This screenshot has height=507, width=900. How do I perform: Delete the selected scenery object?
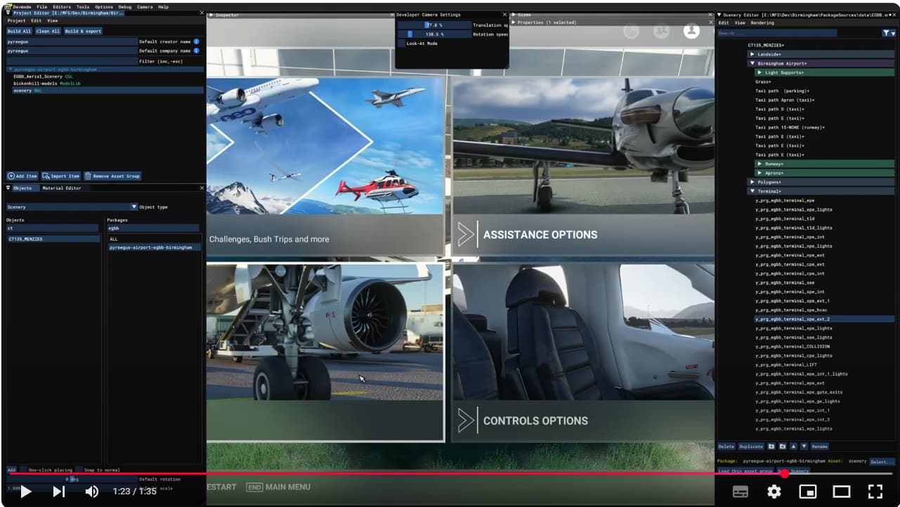point(726,447)
